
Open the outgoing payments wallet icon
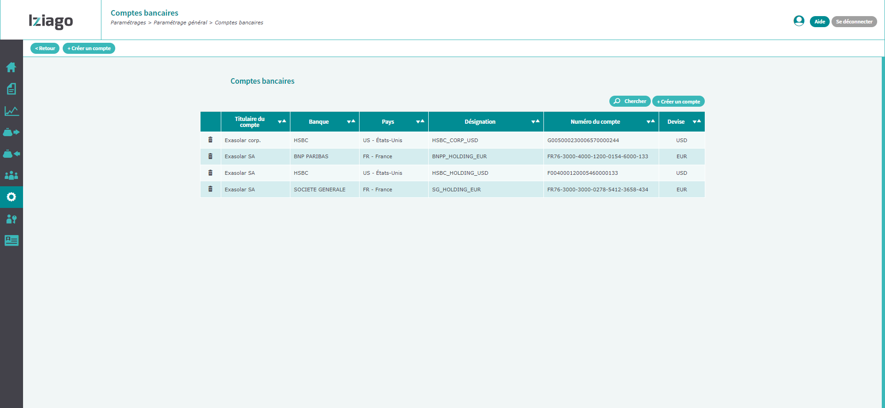[x=11, y=132]
